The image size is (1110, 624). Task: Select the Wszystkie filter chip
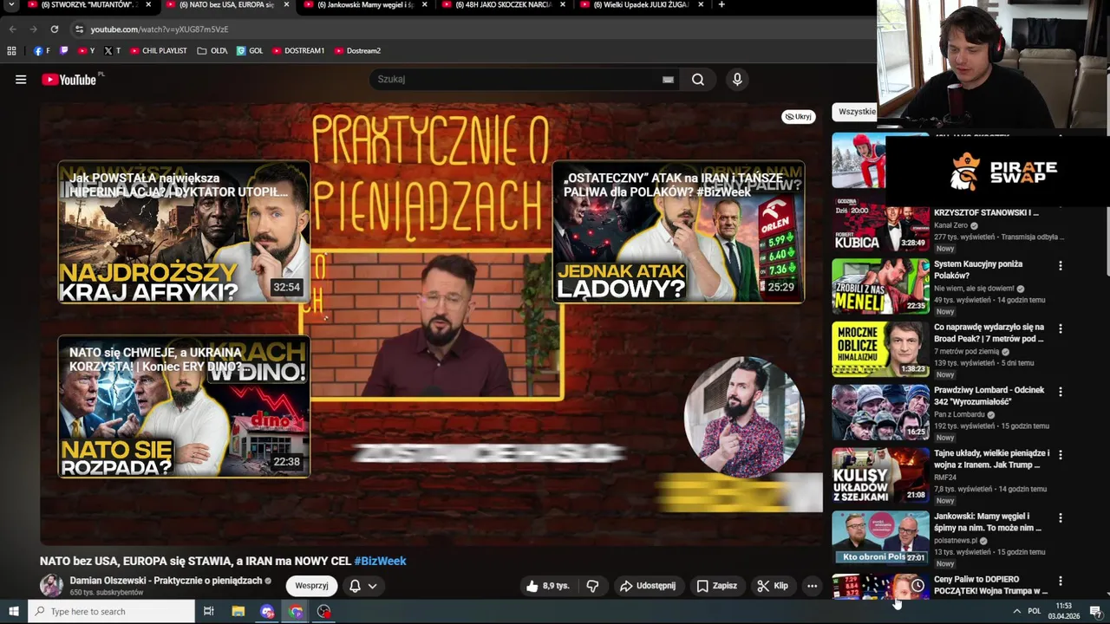(x=857, y=112)
